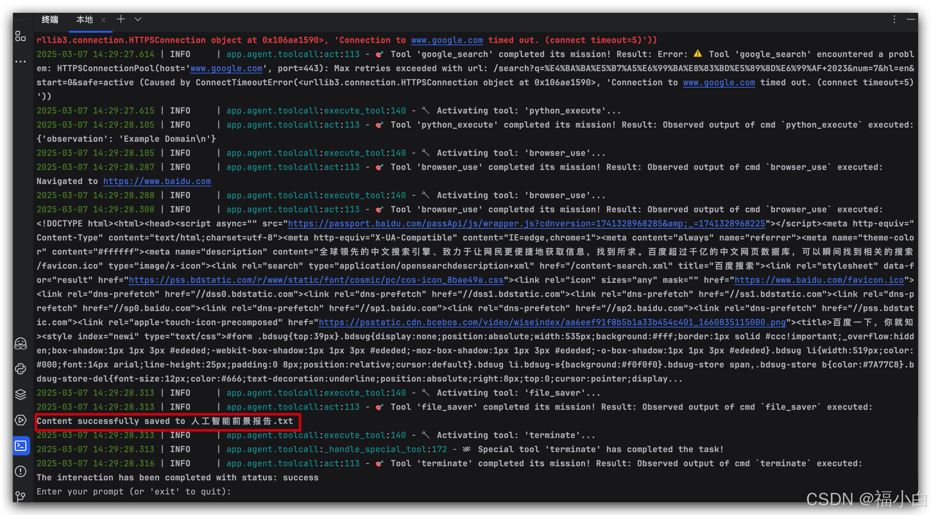Expand the terminal shell options chevron
Image resolution: width=931 pixels, height=515 pixels.
[x=138, y=19]
